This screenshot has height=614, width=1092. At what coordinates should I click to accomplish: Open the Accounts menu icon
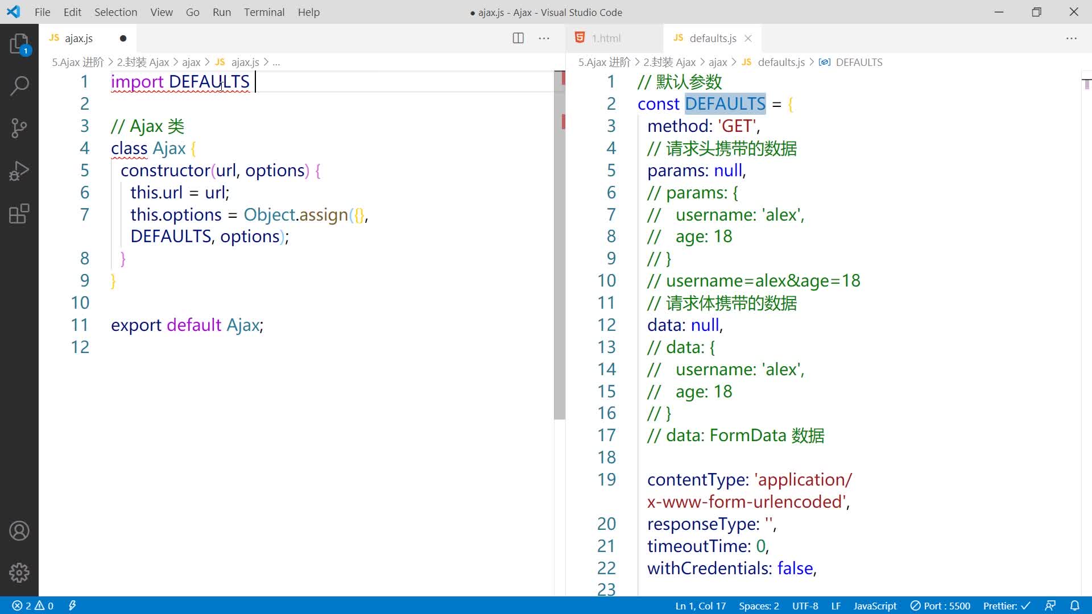(19, 531)
